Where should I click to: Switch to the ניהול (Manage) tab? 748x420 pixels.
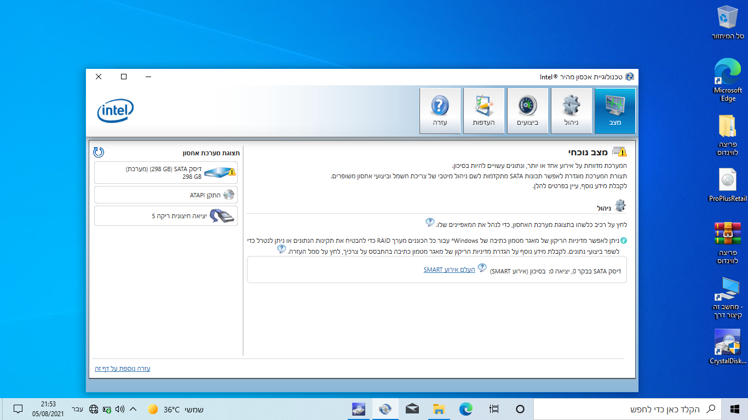[571, 111]
